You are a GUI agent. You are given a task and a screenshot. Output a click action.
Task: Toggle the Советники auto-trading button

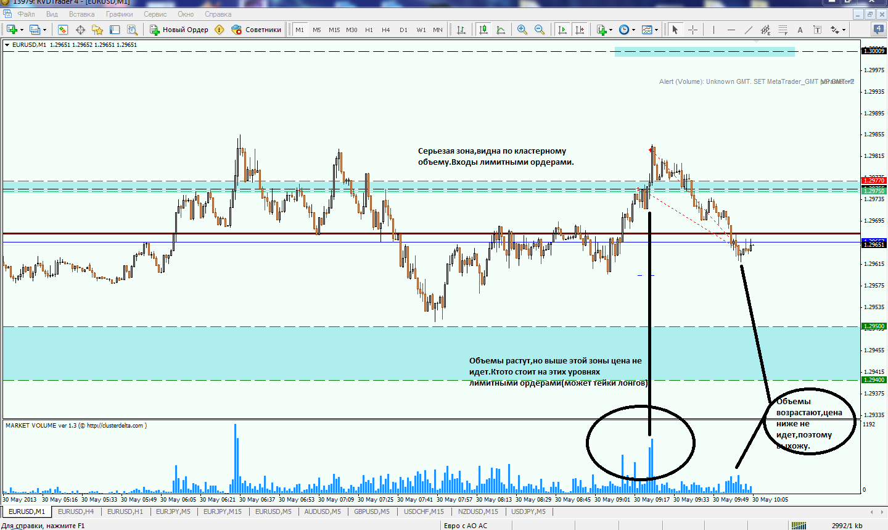coord(257,30)
